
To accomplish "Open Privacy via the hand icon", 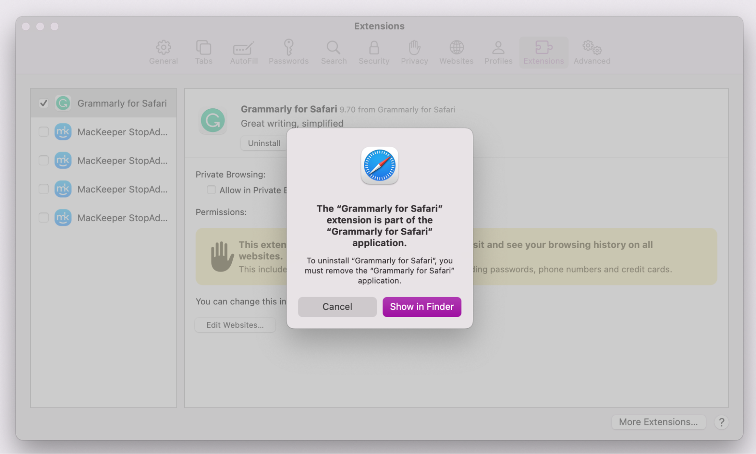I will click(x=414, y=53).
